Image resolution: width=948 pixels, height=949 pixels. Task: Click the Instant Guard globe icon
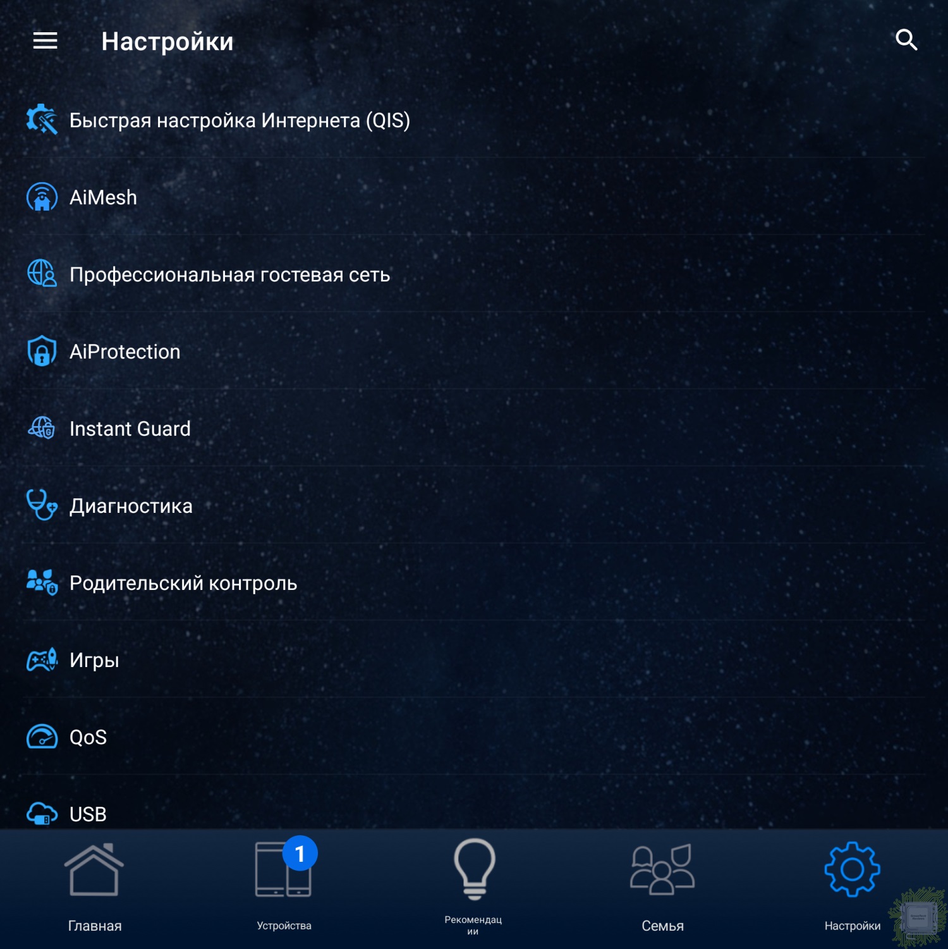click(x=42, y=428)
